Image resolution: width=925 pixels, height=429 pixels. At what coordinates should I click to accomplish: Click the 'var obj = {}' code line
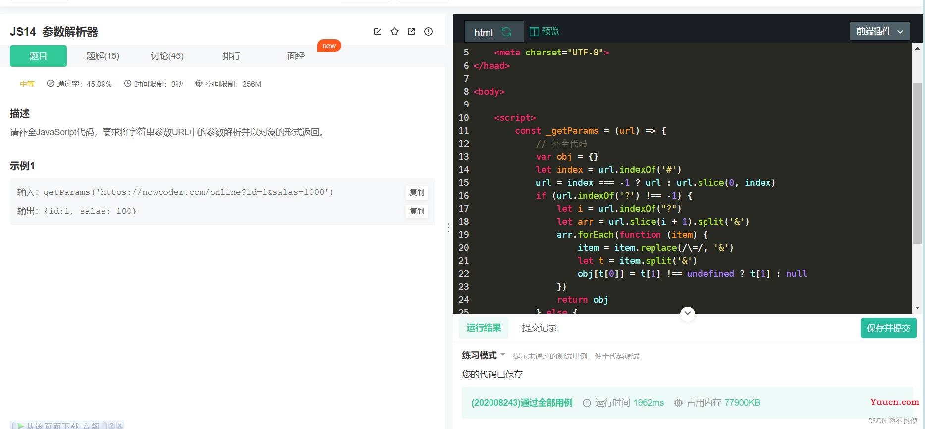[567, 157]
